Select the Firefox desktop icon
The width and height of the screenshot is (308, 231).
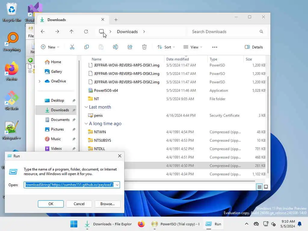click(x=12, y=71)
